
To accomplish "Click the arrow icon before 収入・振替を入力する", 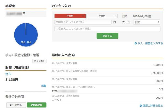I will 136,43.
